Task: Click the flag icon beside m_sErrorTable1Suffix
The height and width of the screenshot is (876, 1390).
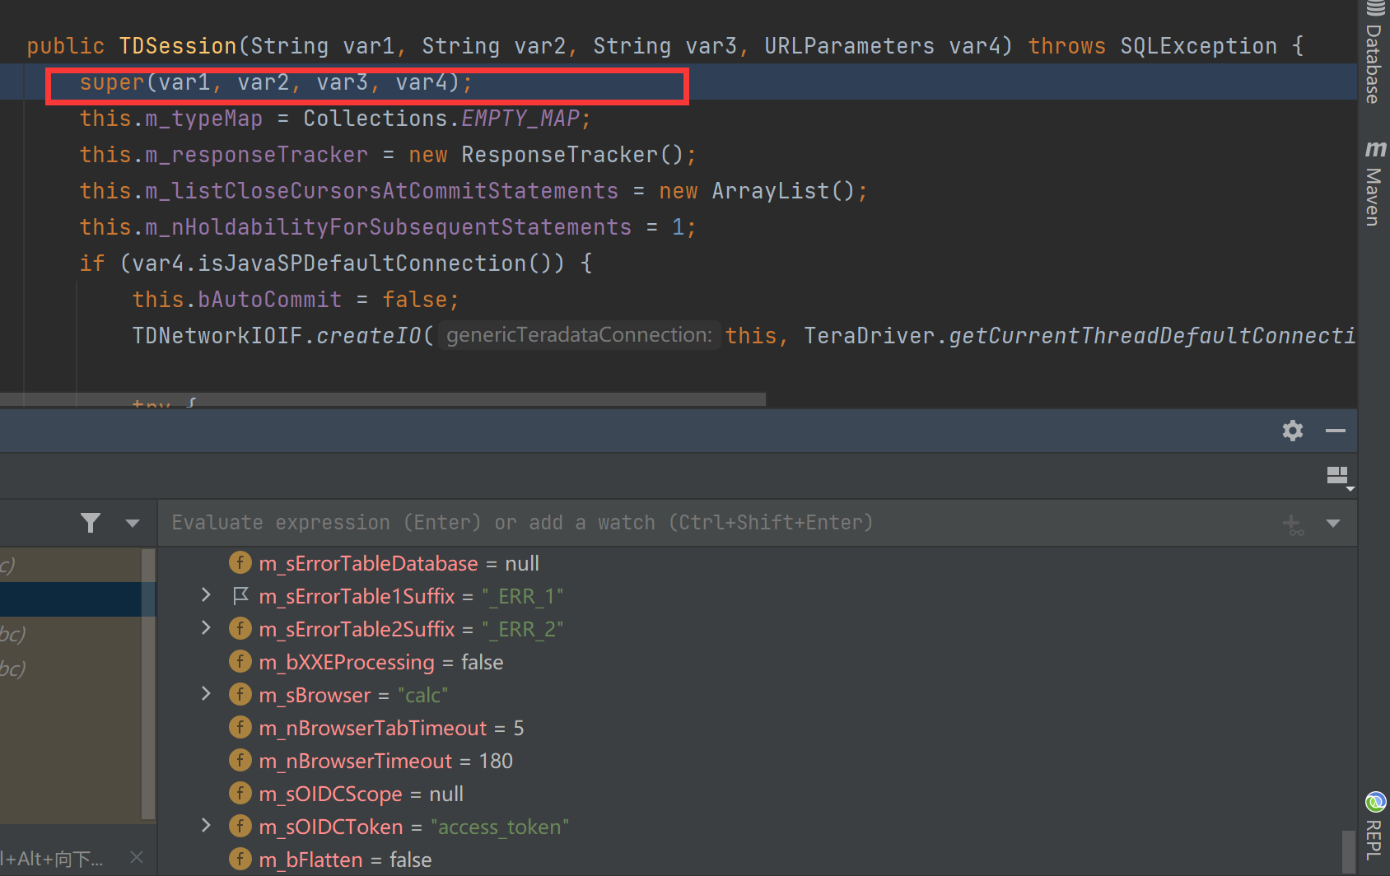Action: [240, 595]
